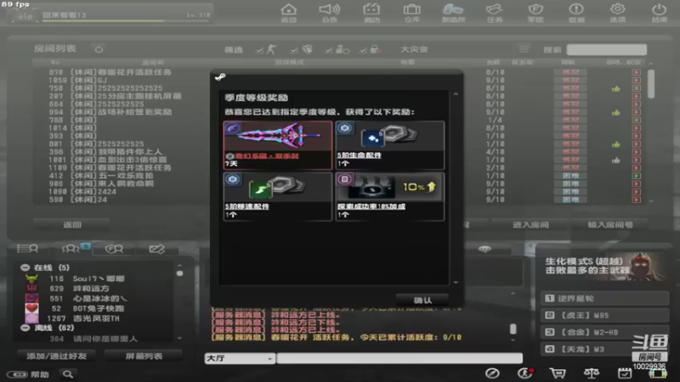Click the compass icon in bottom bar

492,373
